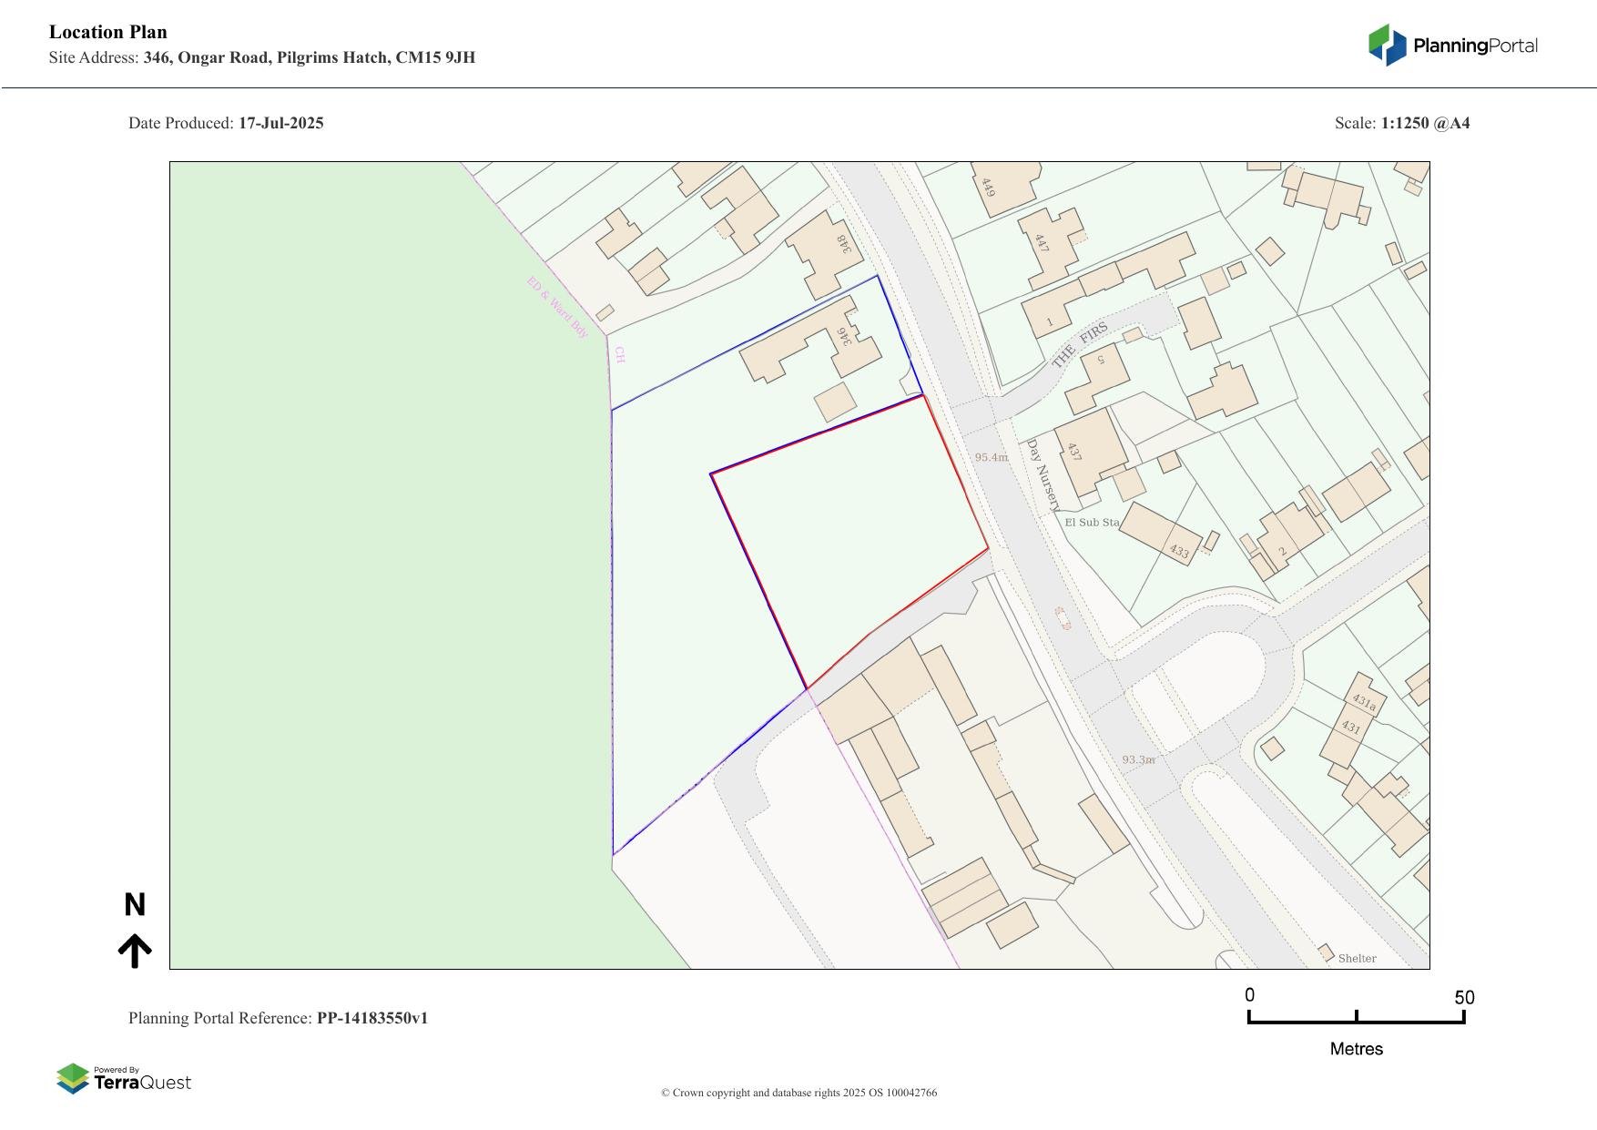Click the letter N above the arrow
Screen dimensions: 1597x1130
click(x=135, y=905)
